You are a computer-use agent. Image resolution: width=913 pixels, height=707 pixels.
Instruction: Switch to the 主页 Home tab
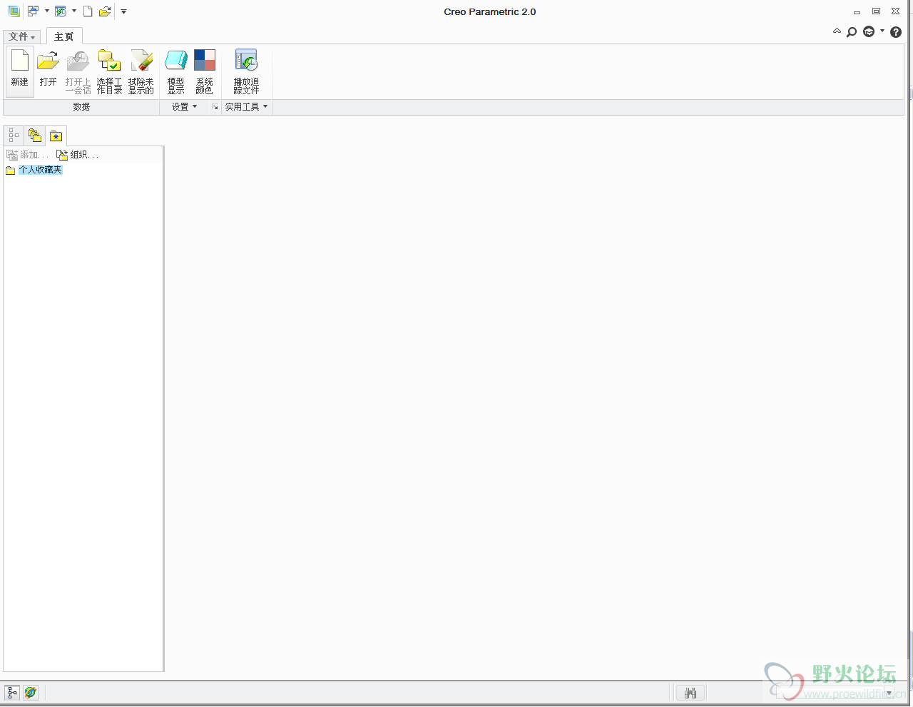(64, 36)
